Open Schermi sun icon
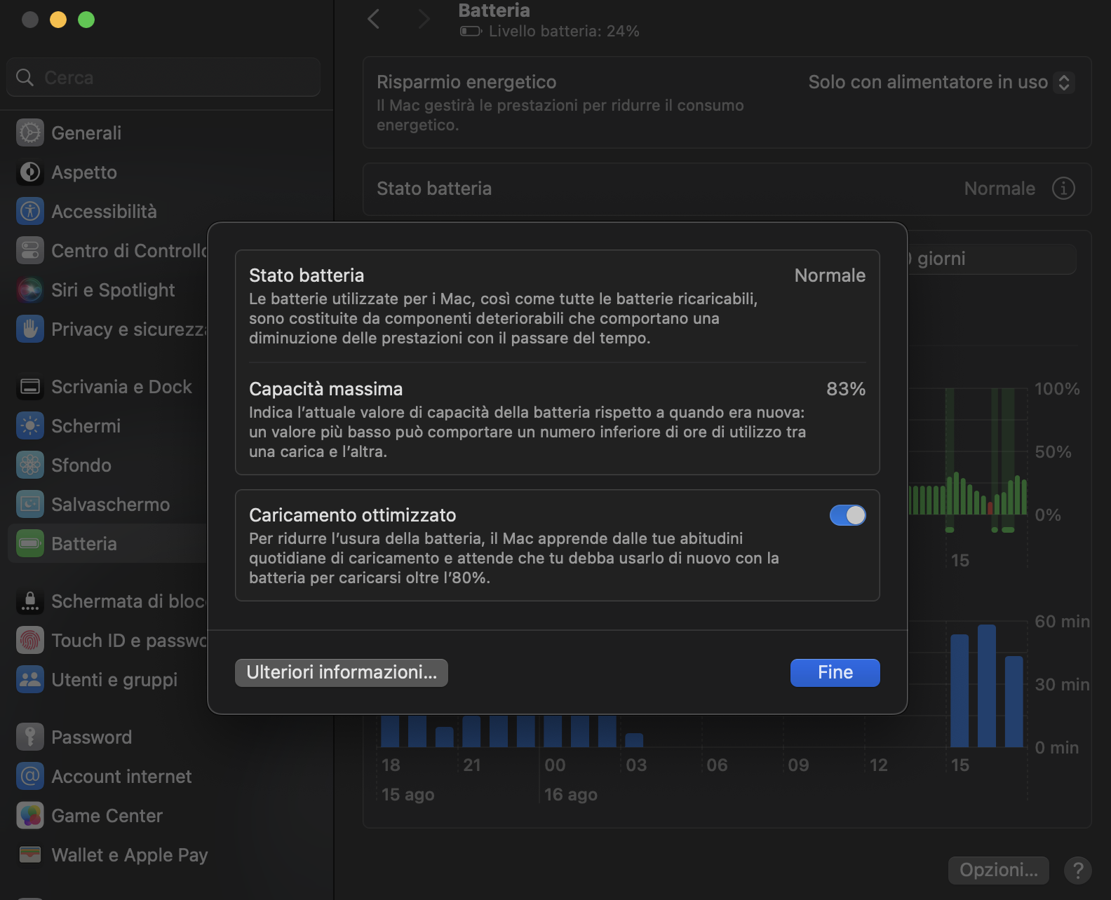1111x900 pixels. coord(30,426)
